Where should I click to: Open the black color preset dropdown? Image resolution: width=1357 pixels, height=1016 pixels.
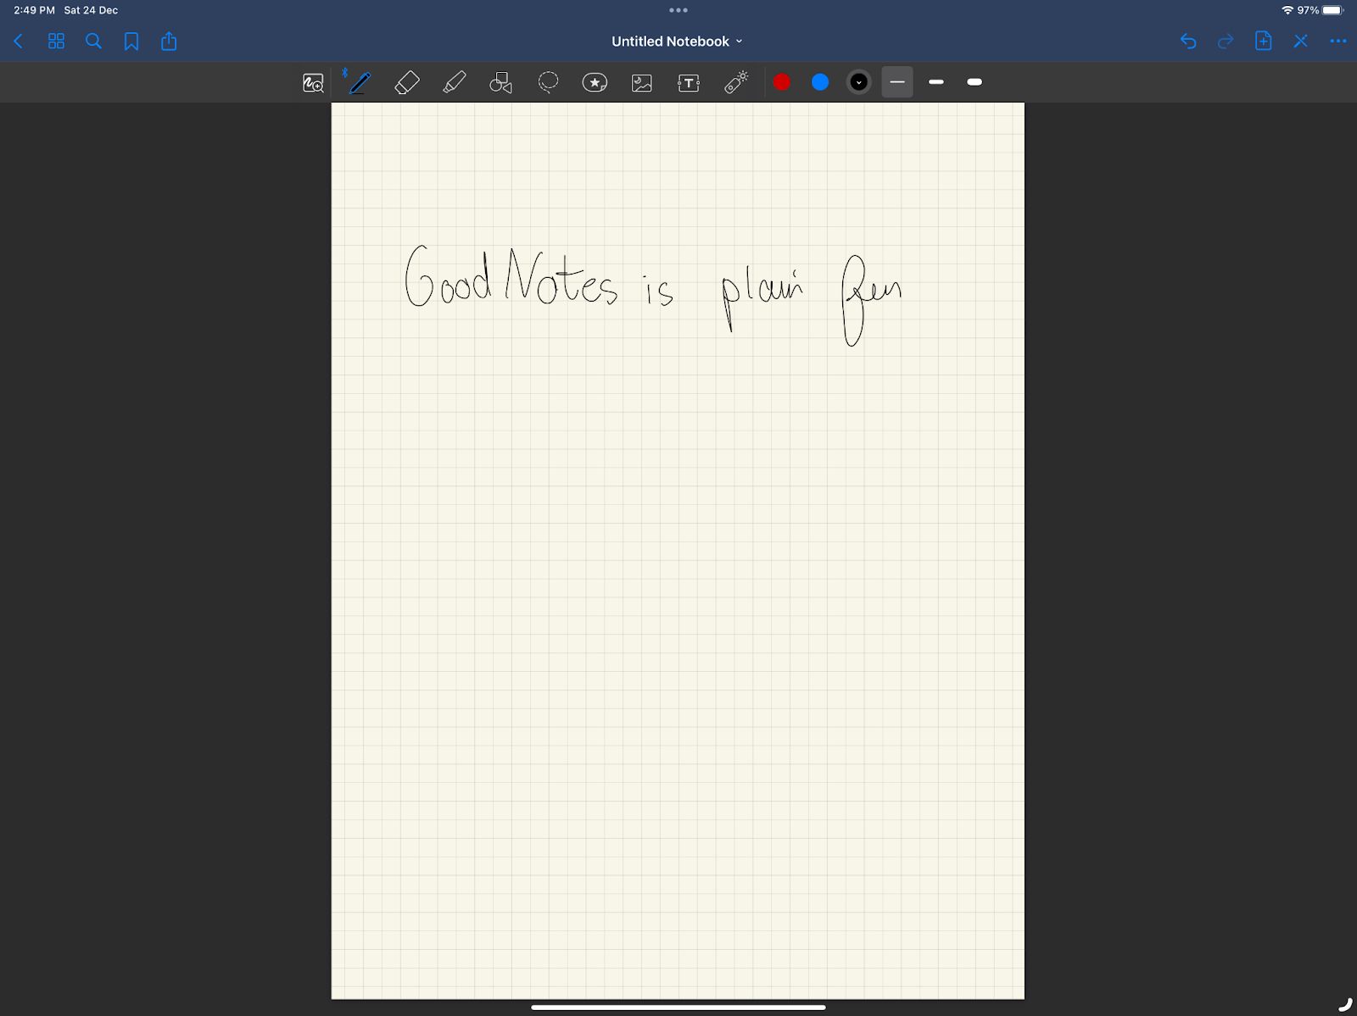pos(859,82)
